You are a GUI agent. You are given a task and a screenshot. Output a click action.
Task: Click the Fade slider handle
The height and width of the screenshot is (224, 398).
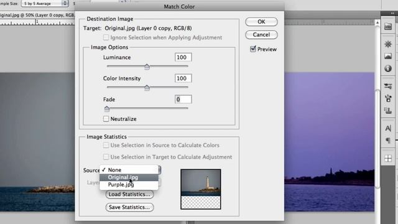point(107,109)
